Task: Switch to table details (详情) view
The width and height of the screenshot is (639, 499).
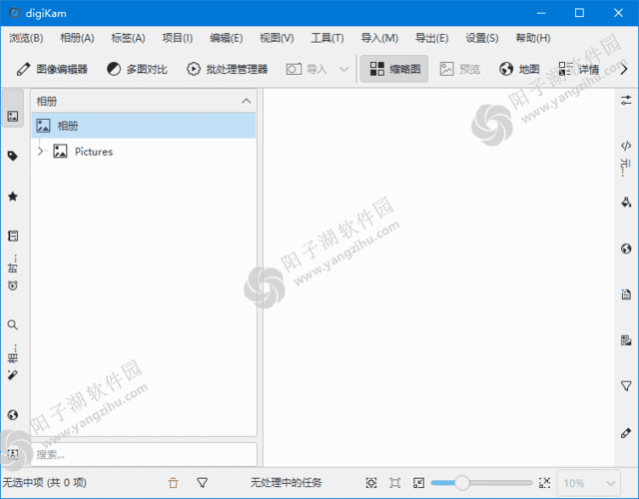Action: (579, 69)
